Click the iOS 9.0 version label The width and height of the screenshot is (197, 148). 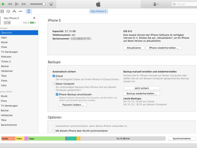tap(127, 31)
